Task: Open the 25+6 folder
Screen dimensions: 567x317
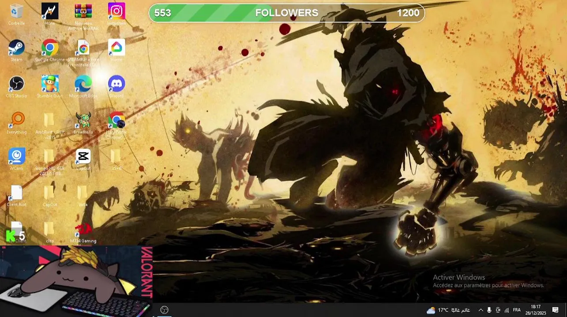Action: 116,159
